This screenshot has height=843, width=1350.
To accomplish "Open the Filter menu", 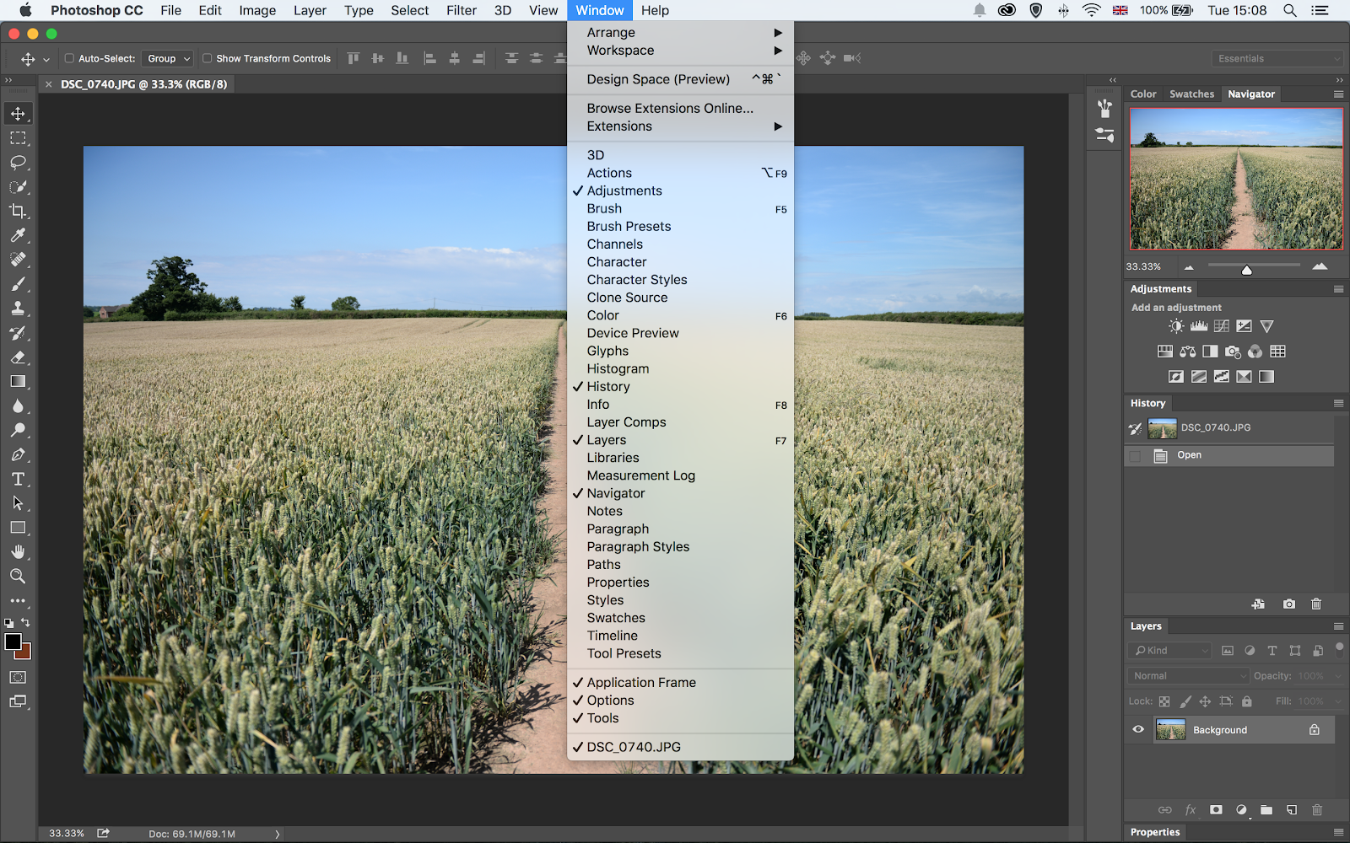I will [462, 10].
